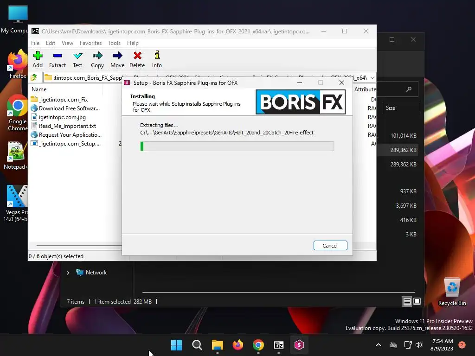Click the 7-Zip horizontal scrollbar
The height and width of the screenshot is (356, 475).
pos(79,246)
